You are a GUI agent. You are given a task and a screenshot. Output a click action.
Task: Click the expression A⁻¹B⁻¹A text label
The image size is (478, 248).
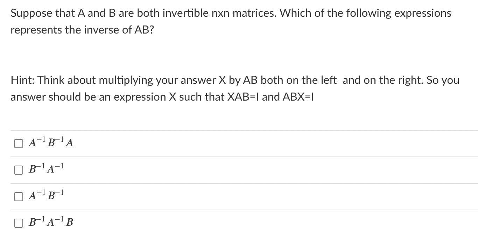[50, 142]
